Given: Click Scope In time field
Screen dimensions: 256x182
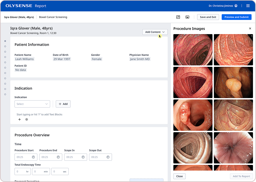Looking at the screenshot, I should [76, 157].
